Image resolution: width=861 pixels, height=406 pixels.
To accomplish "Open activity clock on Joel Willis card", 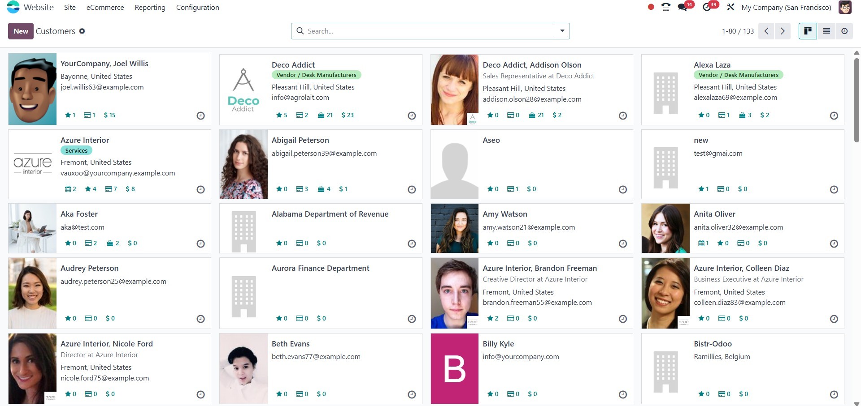I will click(x=200, y=116).
